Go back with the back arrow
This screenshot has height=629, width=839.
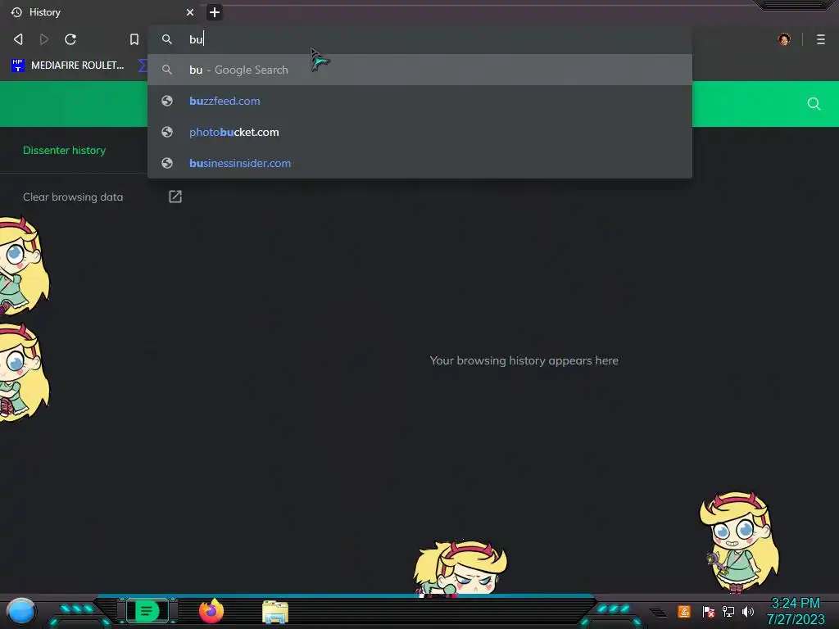[x=18, y=39]
